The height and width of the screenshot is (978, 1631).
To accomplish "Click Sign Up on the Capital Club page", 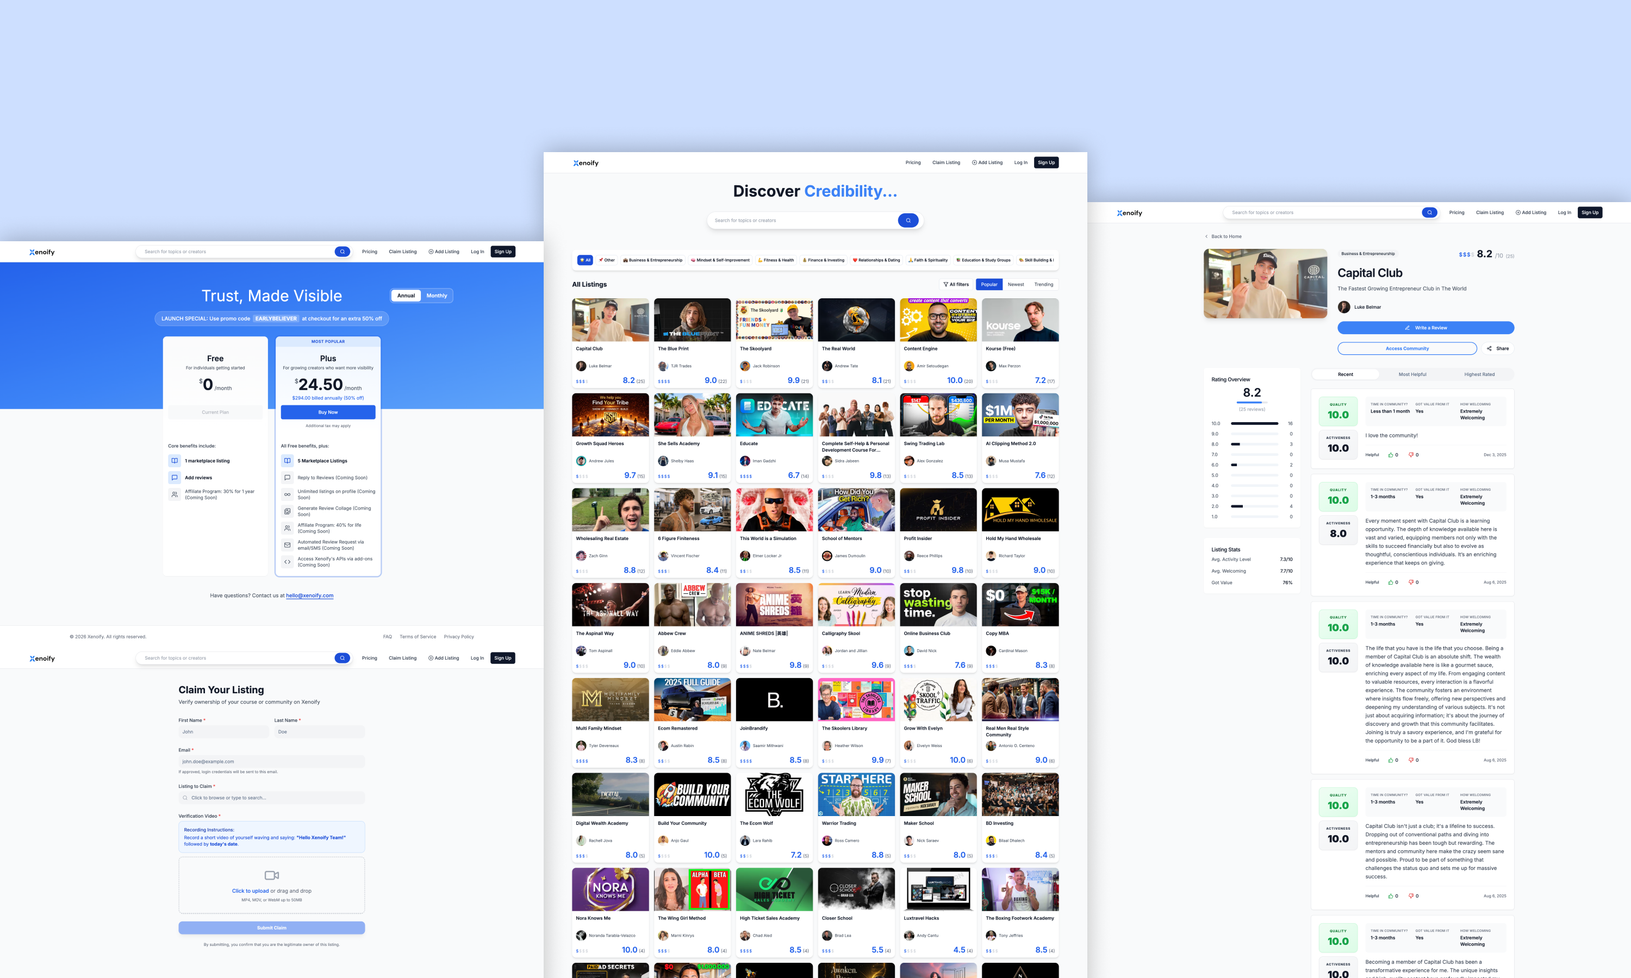I will coord(1590,212).
